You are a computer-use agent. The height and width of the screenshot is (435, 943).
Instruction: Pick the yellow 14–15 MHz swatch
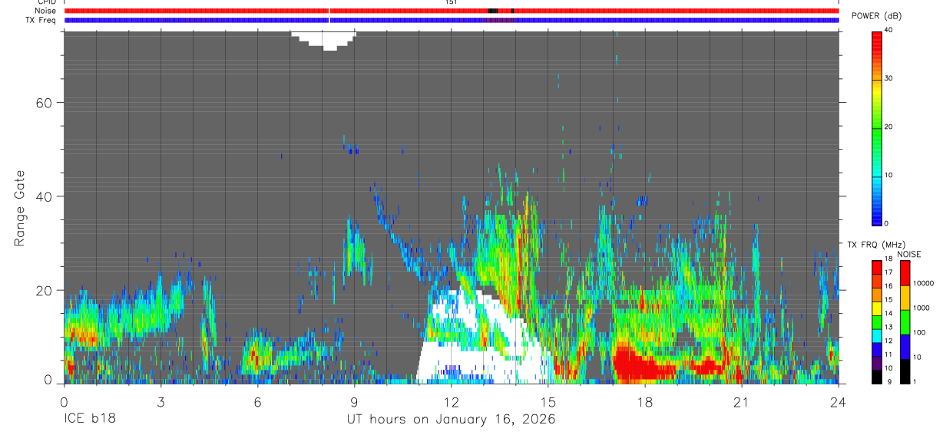coord(877,308)
